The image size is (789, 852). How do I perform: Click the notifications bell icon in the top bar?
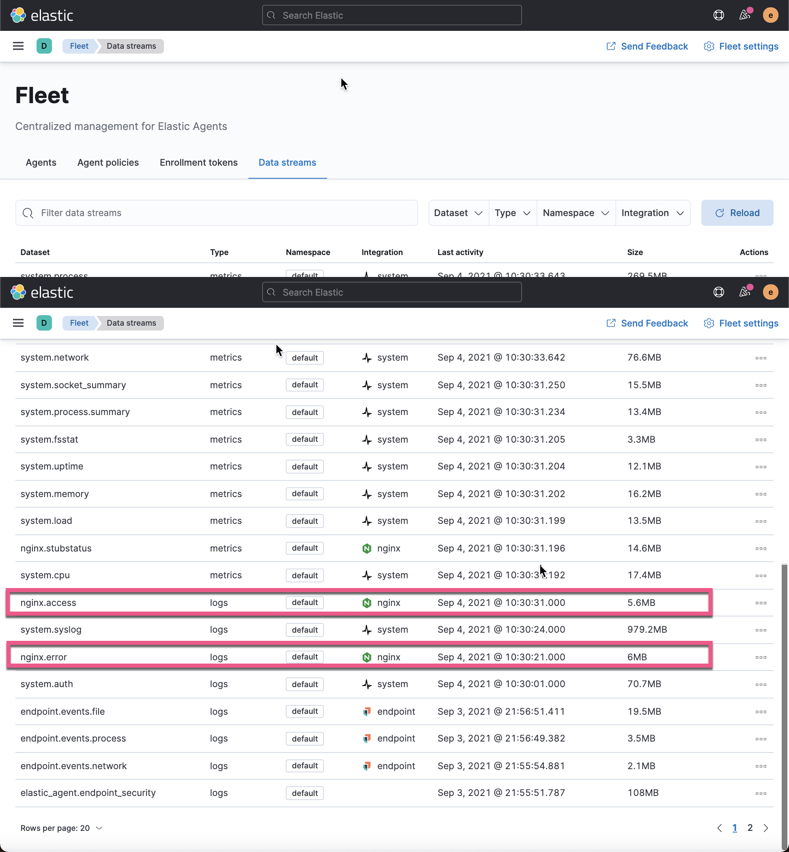745,15
